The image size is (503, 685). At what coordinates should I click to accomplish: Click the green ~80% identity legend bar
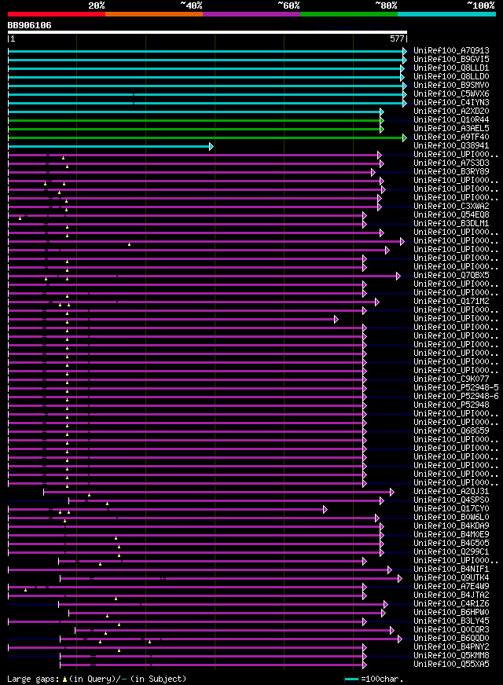(349, 14)
